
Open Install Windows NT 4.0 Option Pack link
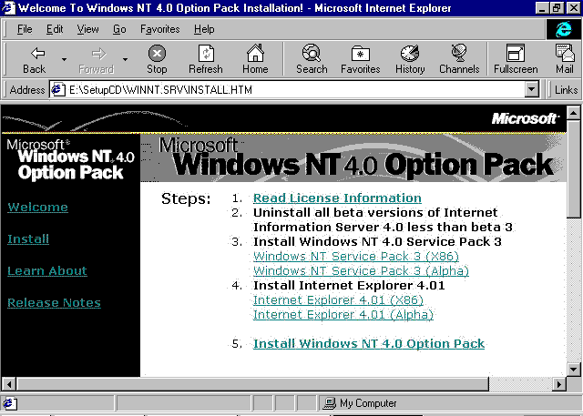[x=369, y=343]
